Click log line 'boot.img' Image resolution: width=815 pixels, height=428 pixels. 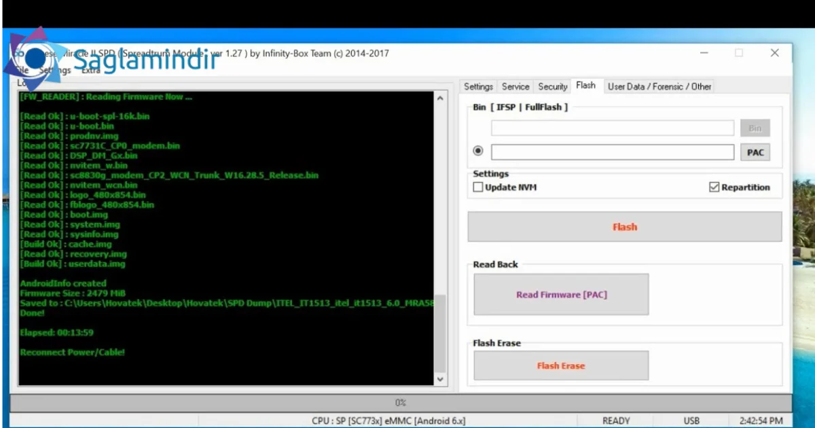click(64, 215)
